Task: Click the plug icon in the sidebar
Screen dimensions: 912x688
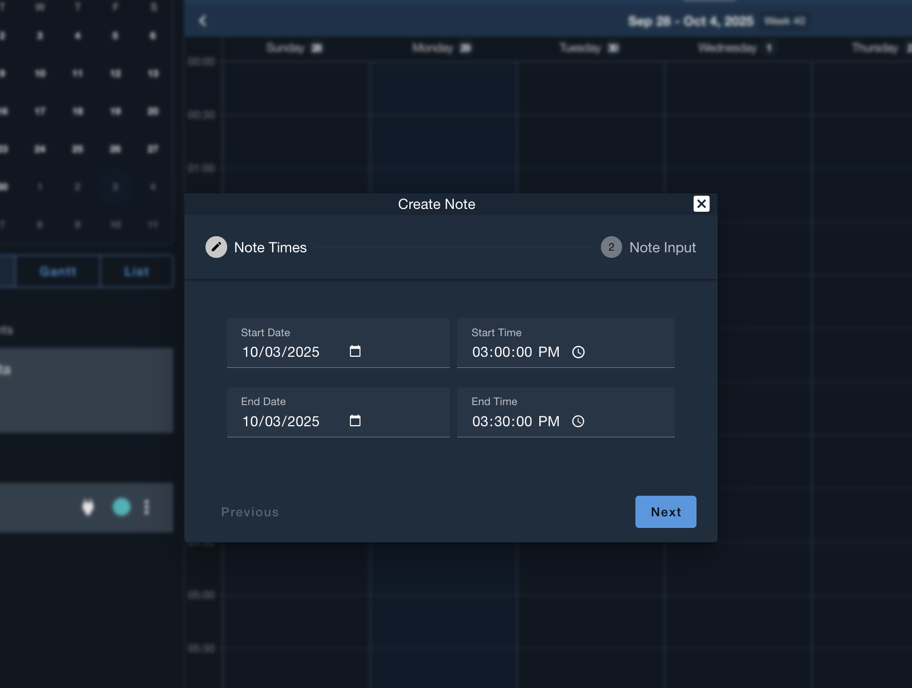Action: [88, 507]
